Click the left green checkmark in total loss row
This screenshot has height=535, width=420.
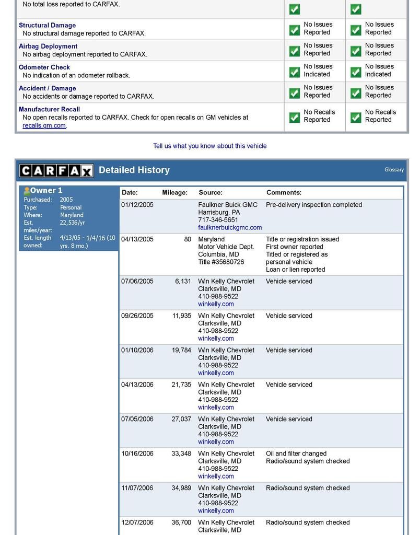coord(295,9)
